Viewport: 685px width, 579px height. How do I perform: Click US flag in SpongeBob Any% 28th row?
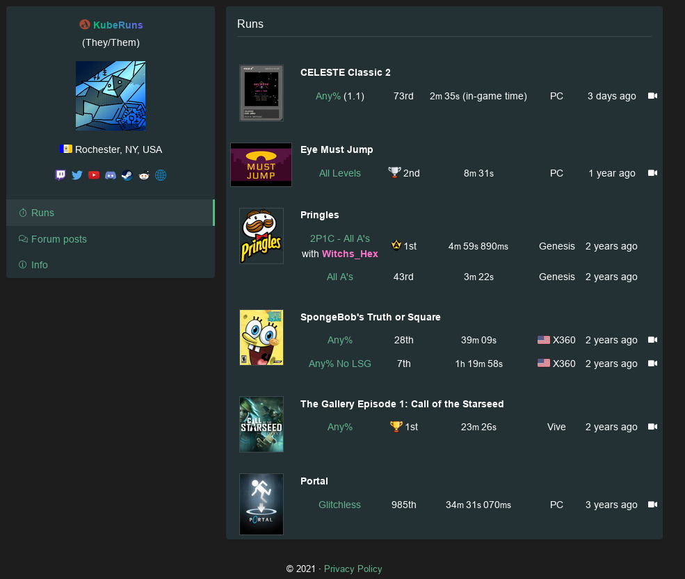point(544,340)
